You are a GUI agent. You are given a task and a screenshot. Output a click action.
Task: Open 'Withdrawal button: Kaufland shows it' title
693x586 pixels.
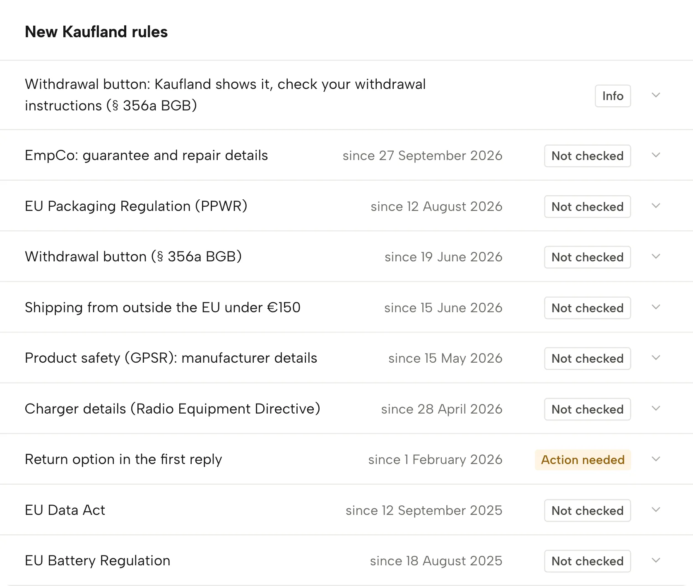(x=225, y=95)
